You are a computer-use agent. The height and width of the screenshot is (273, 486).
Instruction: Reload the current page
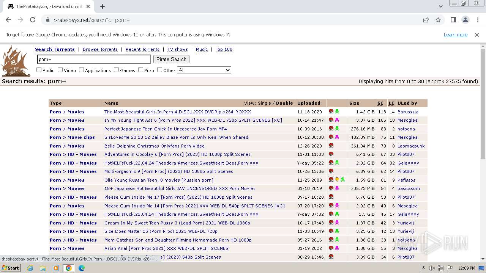(33, 20)
